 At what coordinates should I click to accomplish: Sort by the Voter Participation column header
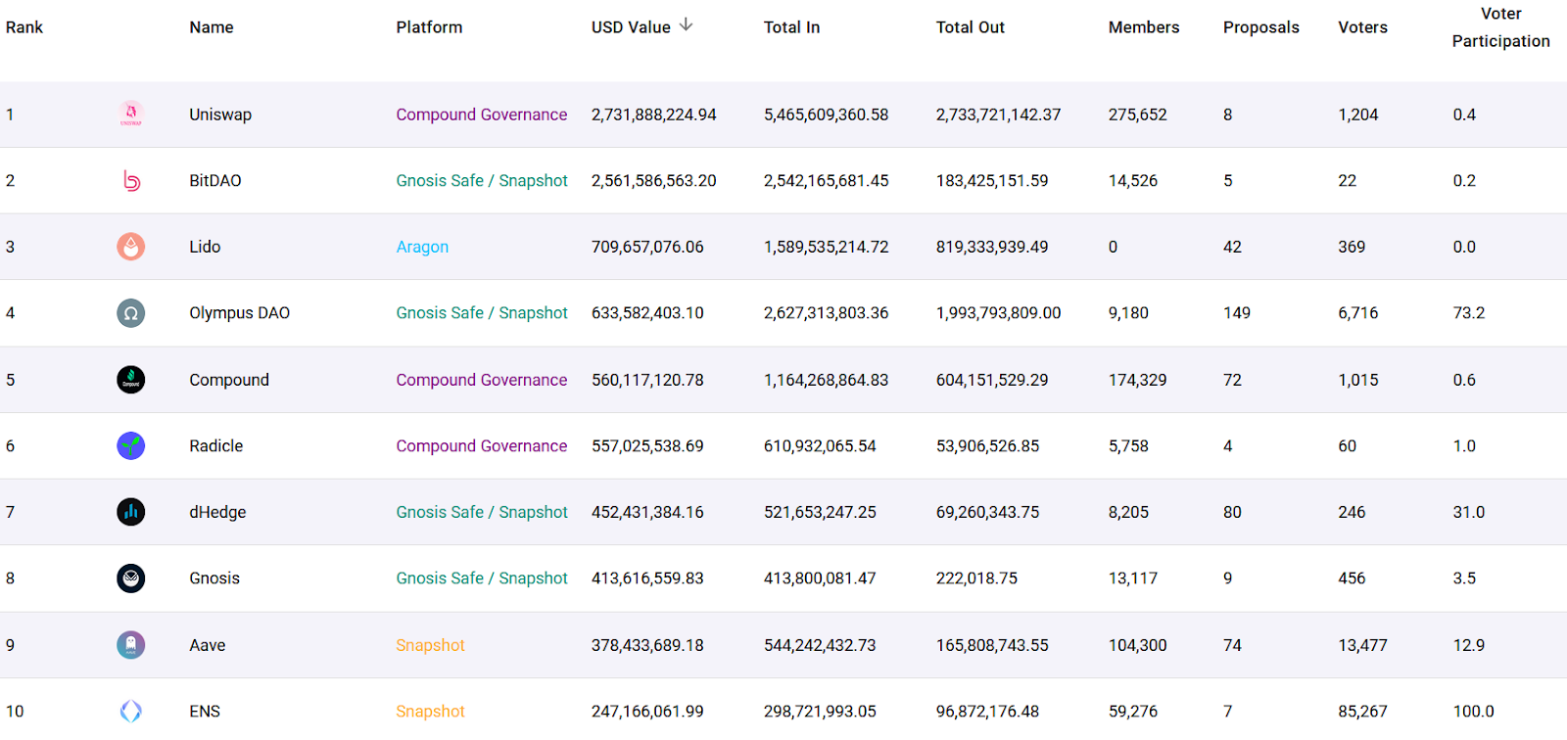pyautogui.click(x=1500, y=27)
